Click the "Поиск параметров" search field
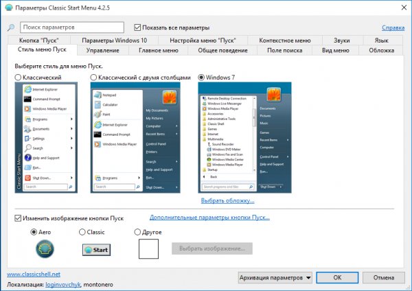 [72, 27]
